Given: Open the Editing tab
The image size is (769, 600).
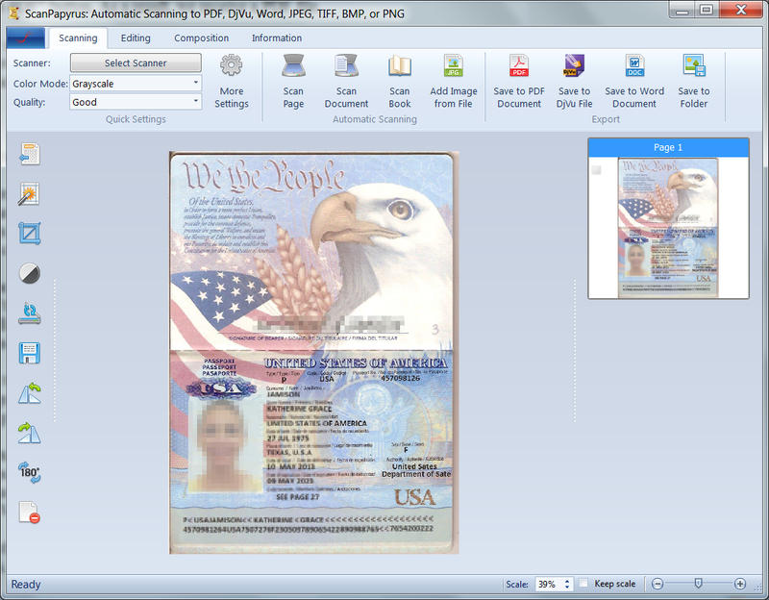Looking at the screenshot, I should (x=136, y=38).
